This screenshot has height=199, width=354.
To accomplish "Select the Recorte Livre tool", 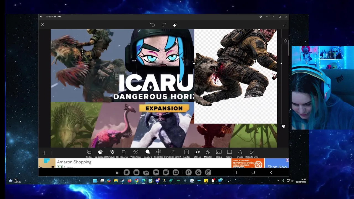I will click(x=252, y=153).
